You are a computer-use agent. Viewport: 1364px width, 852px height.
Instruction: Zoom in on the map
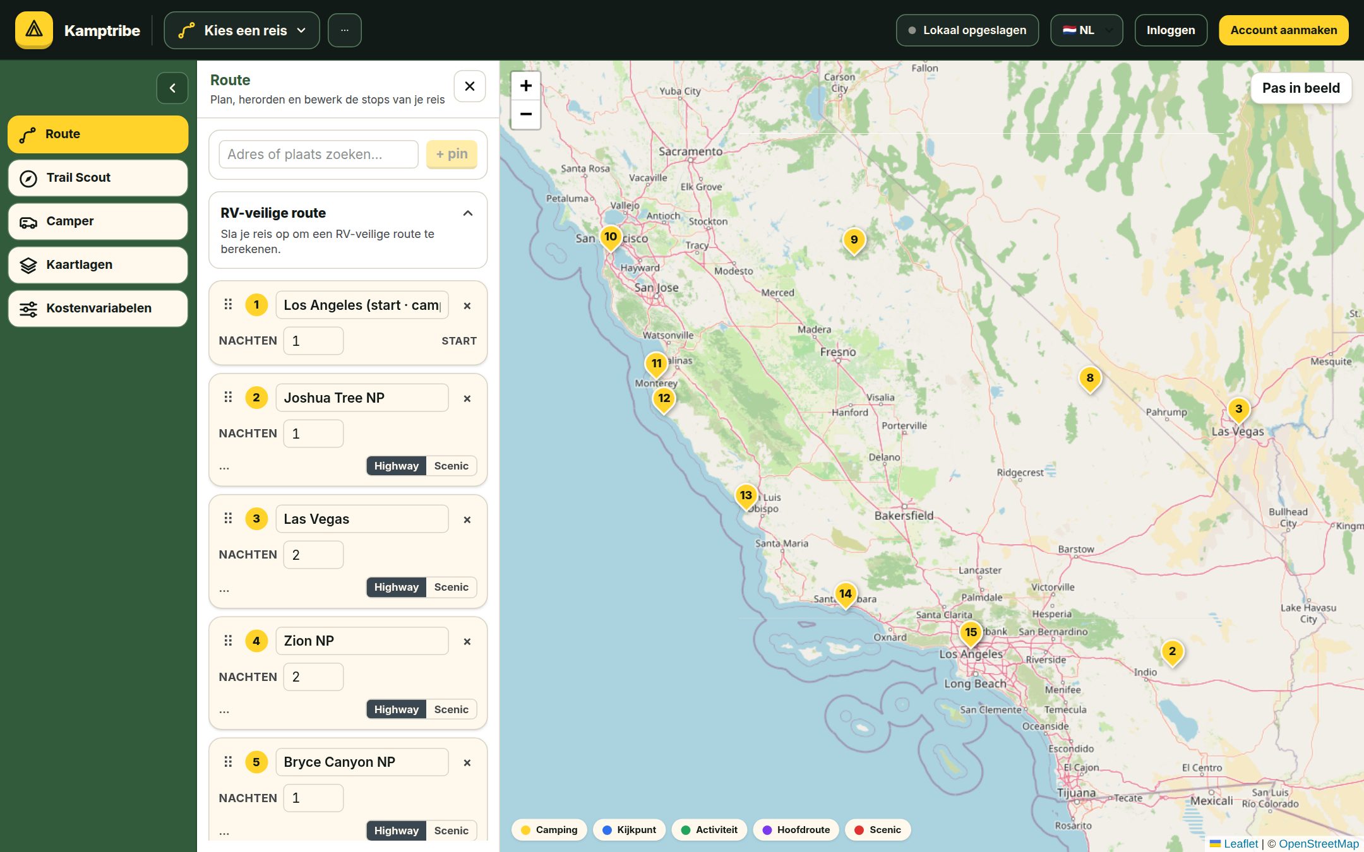point(525,86)
